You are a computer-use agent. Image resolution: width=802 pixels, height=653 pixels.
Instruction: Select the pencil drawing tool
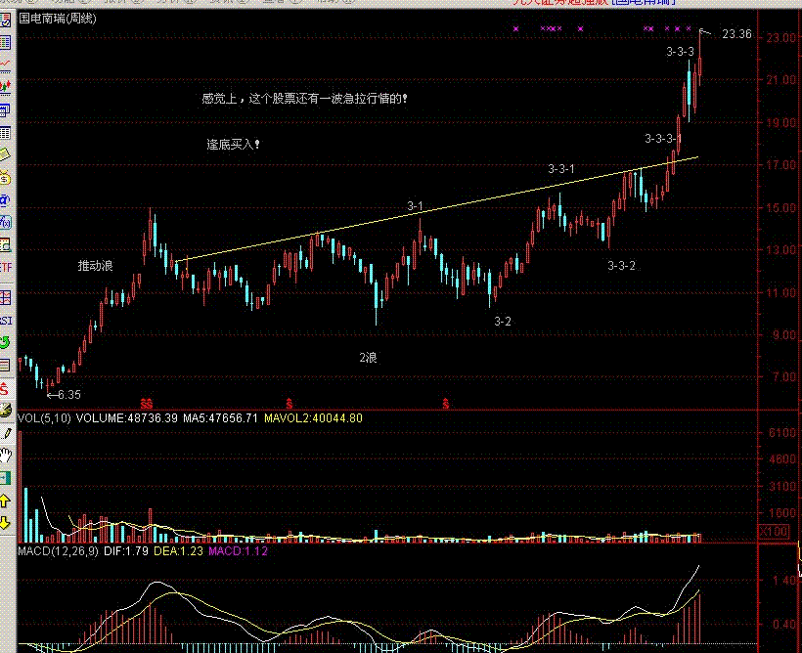click(6, 434)
